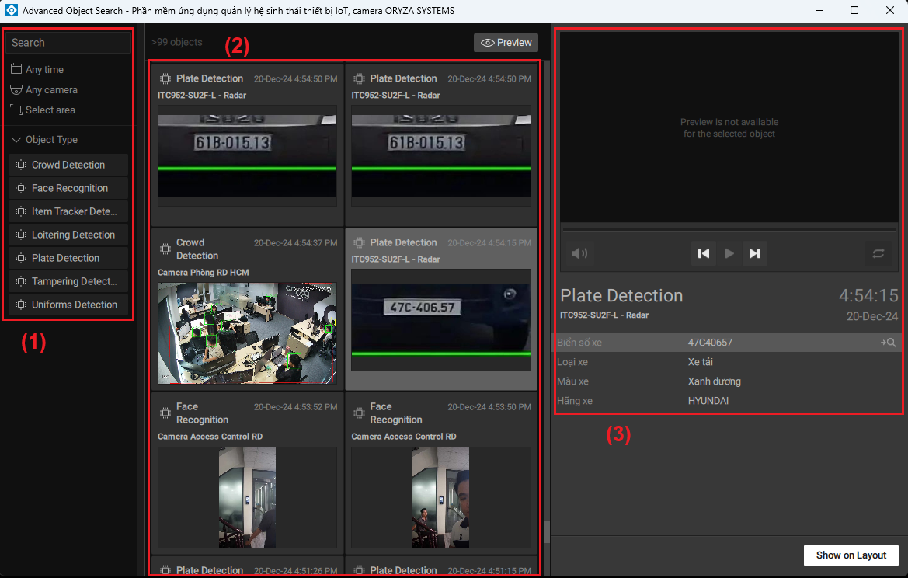Toggle the Preview eye button
Screen dimensions: 908x578
[x=506, y=42]
